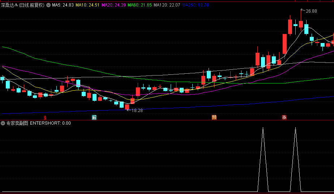
Task: Click the 26.88 high price annotation
Action: (311, 11)
